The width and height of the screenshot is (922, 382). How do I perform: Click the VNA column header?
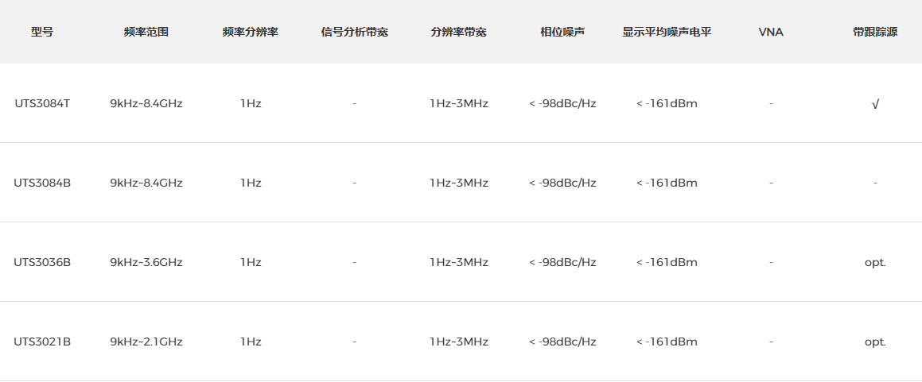click(771, 33)
